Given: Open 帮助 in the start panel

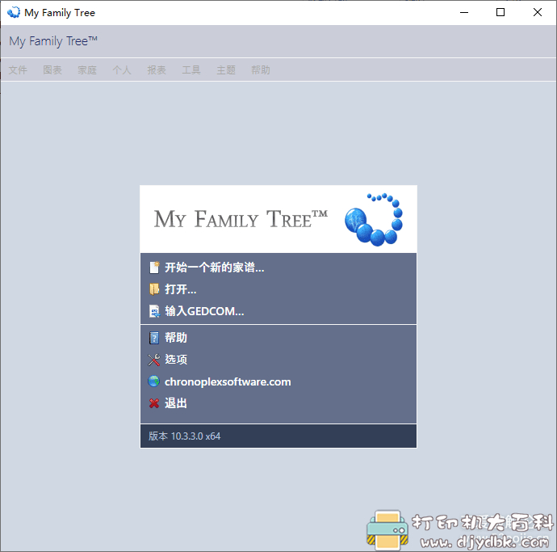Looking at the screenshot, I should click(176, 338).
